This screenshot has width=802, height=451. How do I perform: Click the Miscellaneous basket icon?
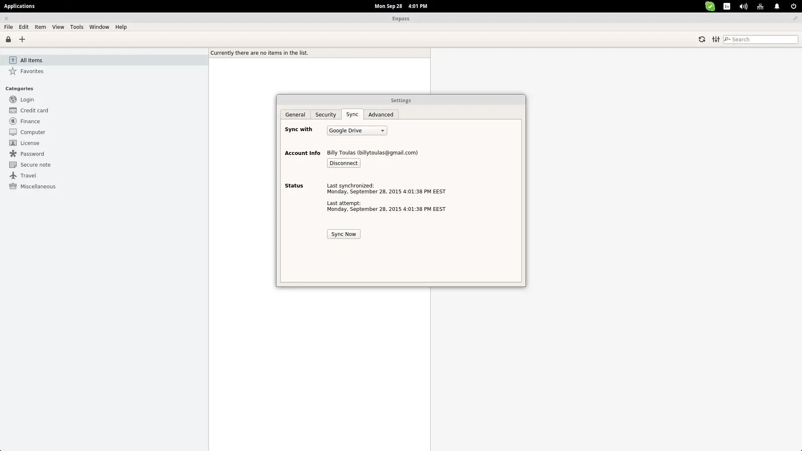coord(13,186)
